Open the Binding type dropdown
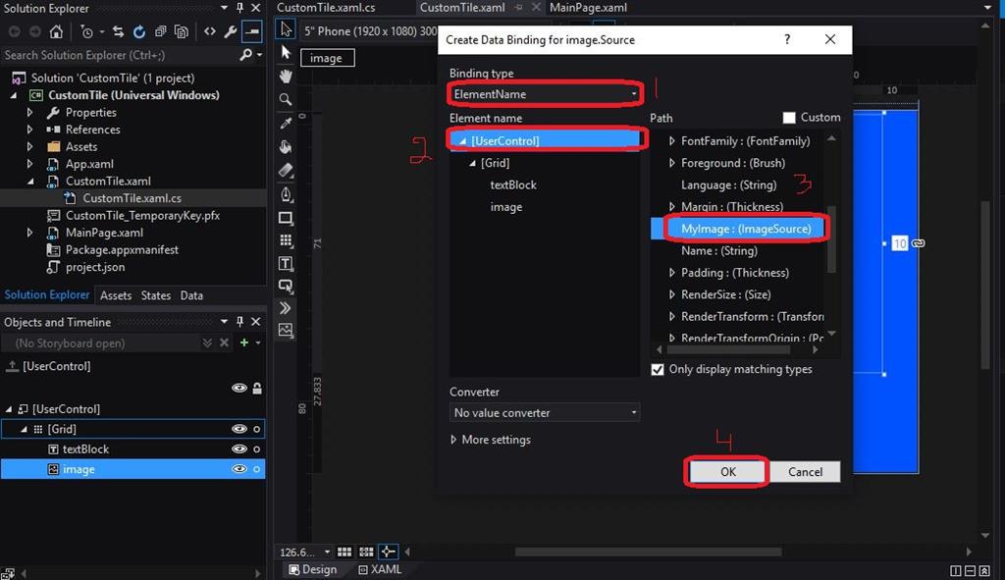 [x=545, y=94]
